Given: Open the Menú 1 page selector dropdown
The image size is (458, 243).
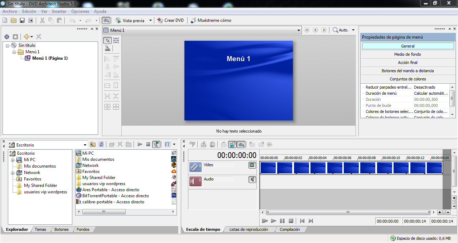Looking at the screenshot, I should point(299,30).
